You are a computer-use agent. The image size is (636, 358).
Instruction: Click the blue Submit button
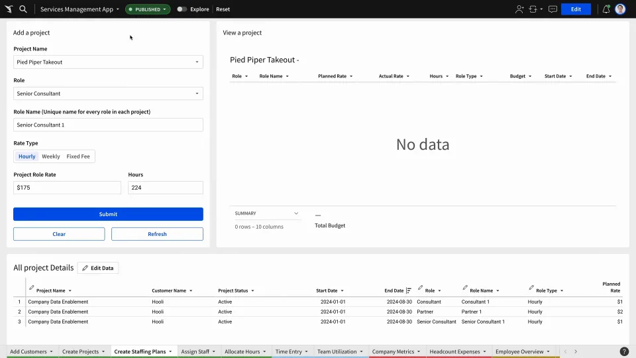coord(108,214)
